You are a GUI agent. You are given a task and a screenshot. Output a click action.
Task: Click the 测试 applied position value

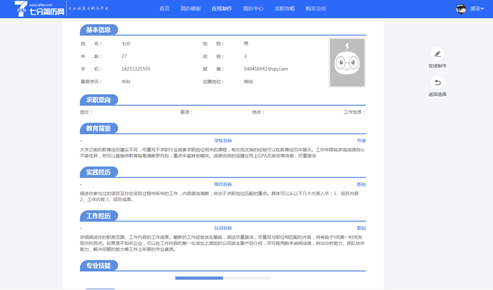(x=248, y=82)
